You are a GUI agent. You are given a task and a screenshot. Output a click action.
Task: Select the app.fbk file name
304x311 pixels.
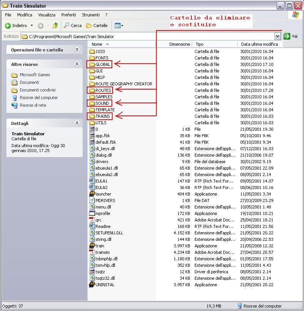(x=103, y=136)
